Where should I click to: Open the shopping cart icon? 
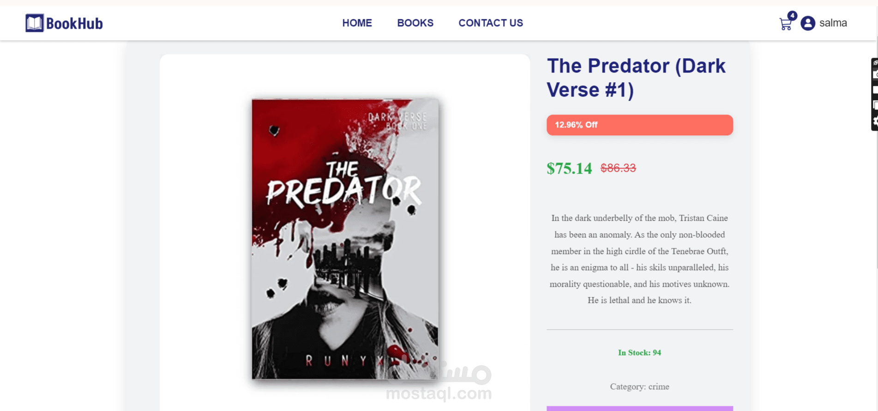click(785, 24)
